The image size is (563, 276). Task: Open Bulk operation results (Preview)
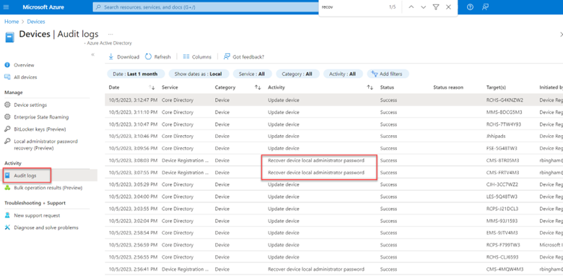(48, 188)
